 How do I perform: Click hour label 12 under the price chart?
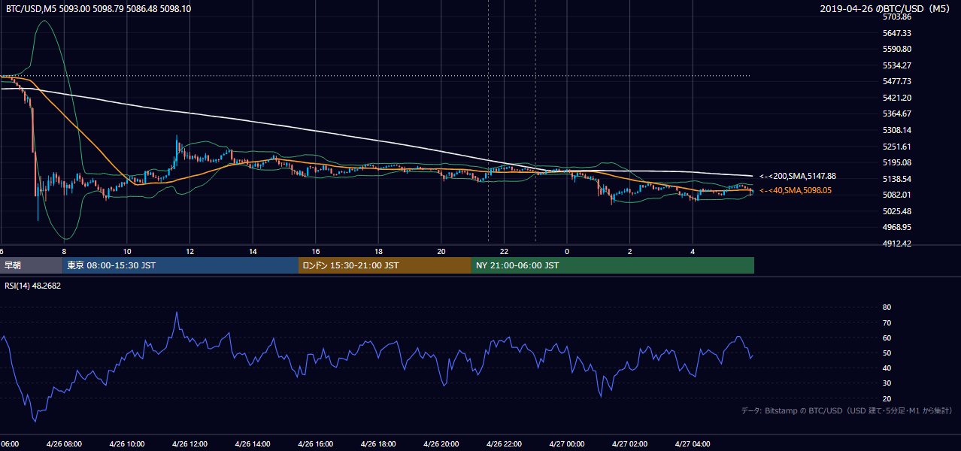pyautogui.click(x=189, y=252)
